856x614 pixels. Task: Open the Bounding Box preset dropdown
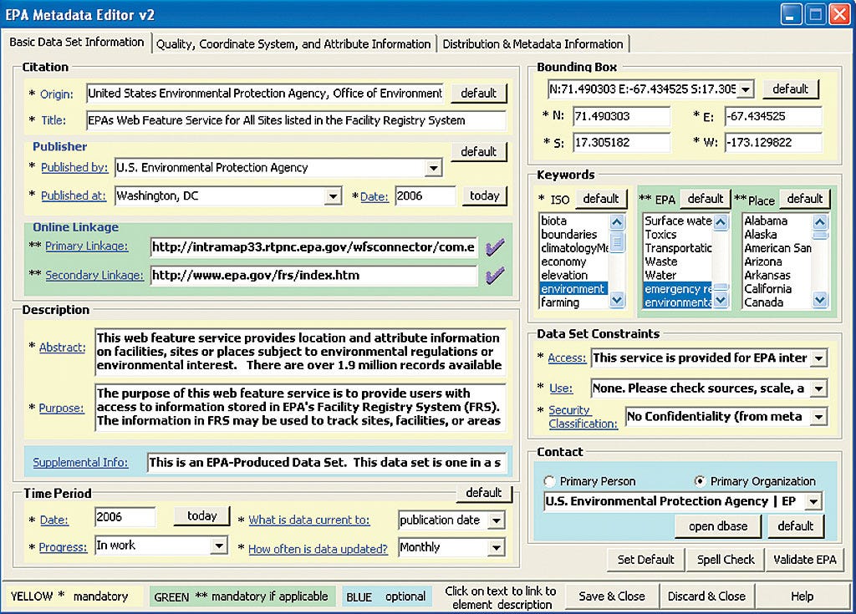746,89
